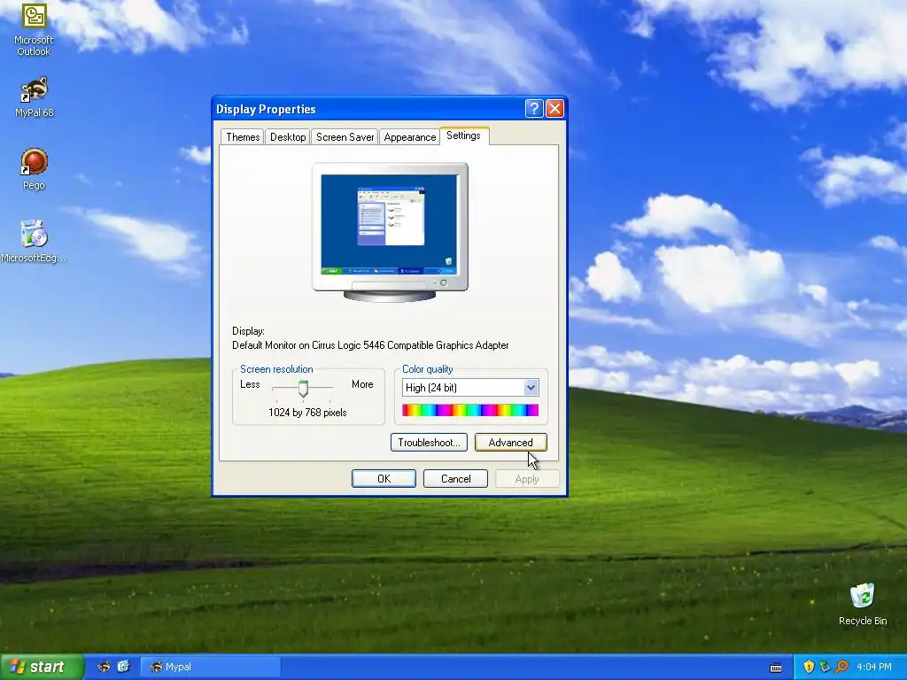Click the safely remove hardware tray icon

click(x=825, y=667)
